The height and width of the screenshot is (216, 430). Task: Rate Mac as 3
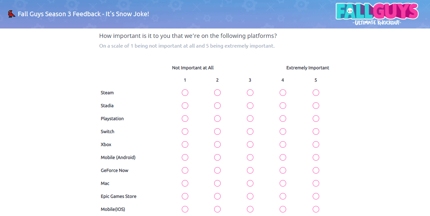click(250, 184)
